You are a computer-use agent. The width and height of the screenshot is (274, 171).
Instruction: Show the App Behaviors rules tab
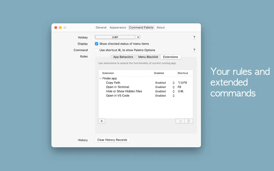coord(123,57)
